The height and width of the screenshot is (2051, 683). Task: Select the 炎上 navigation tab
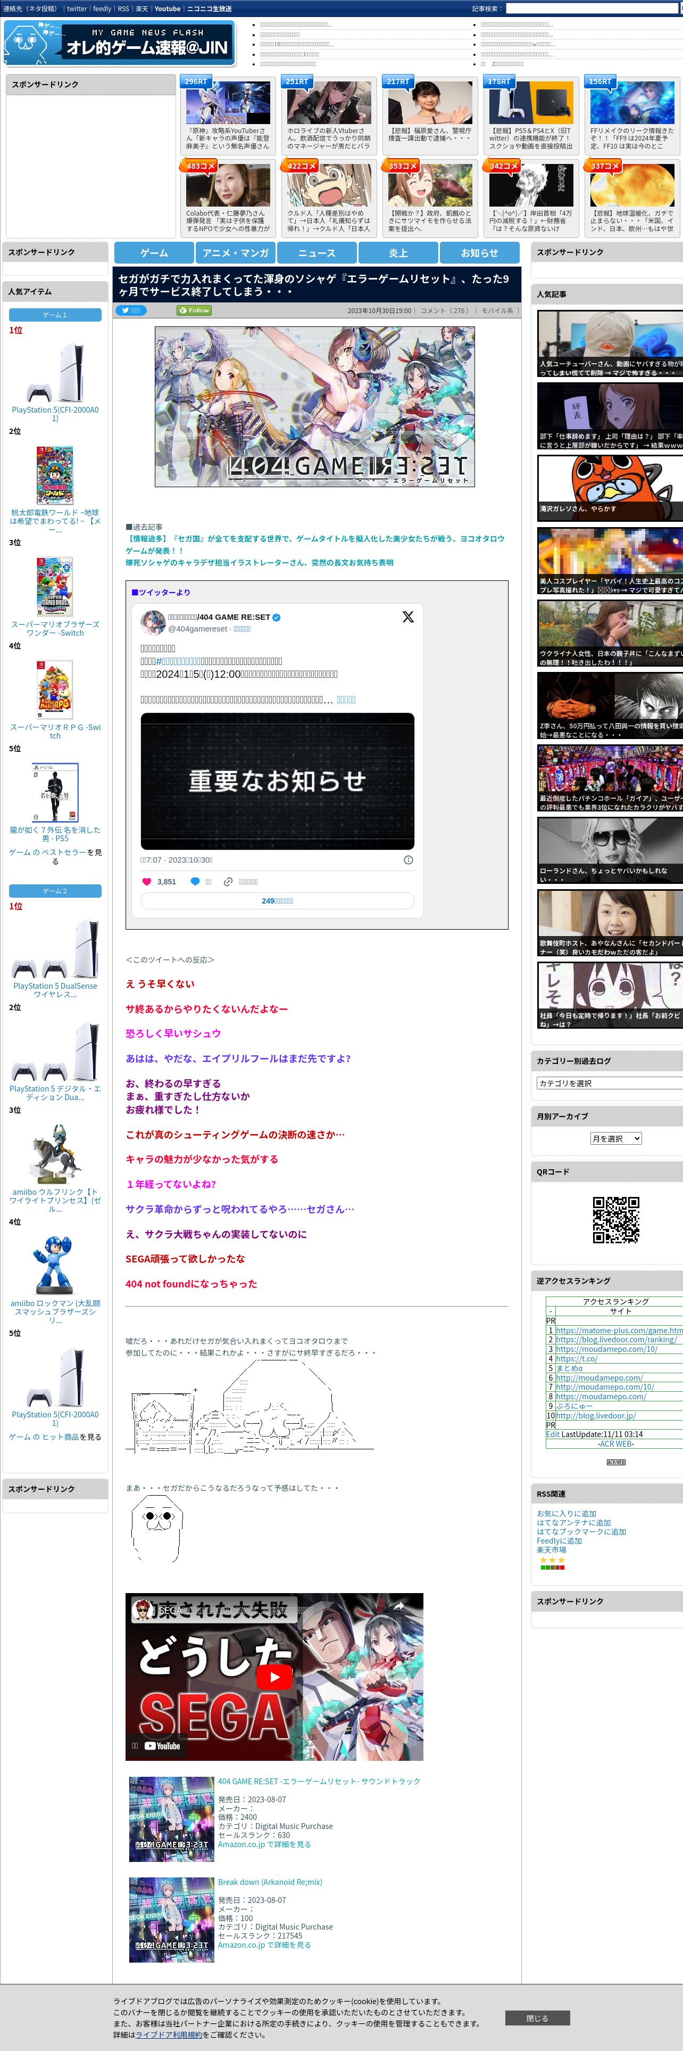(397, 253)
